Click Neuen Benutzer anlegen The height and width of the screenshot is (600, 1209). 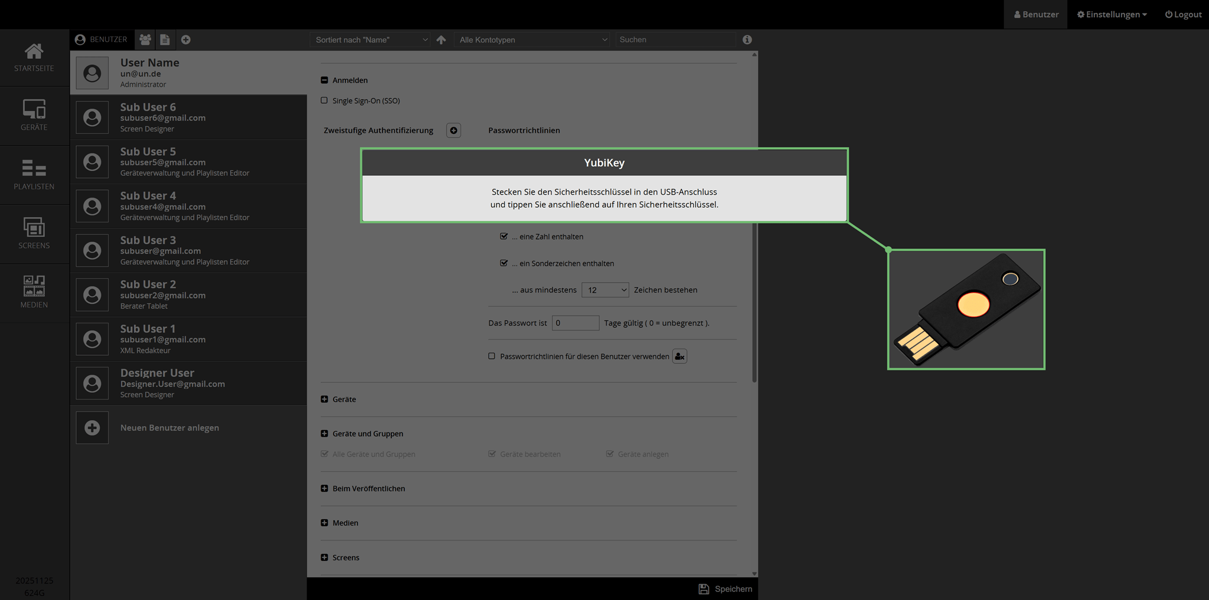[x=169, y=428]
